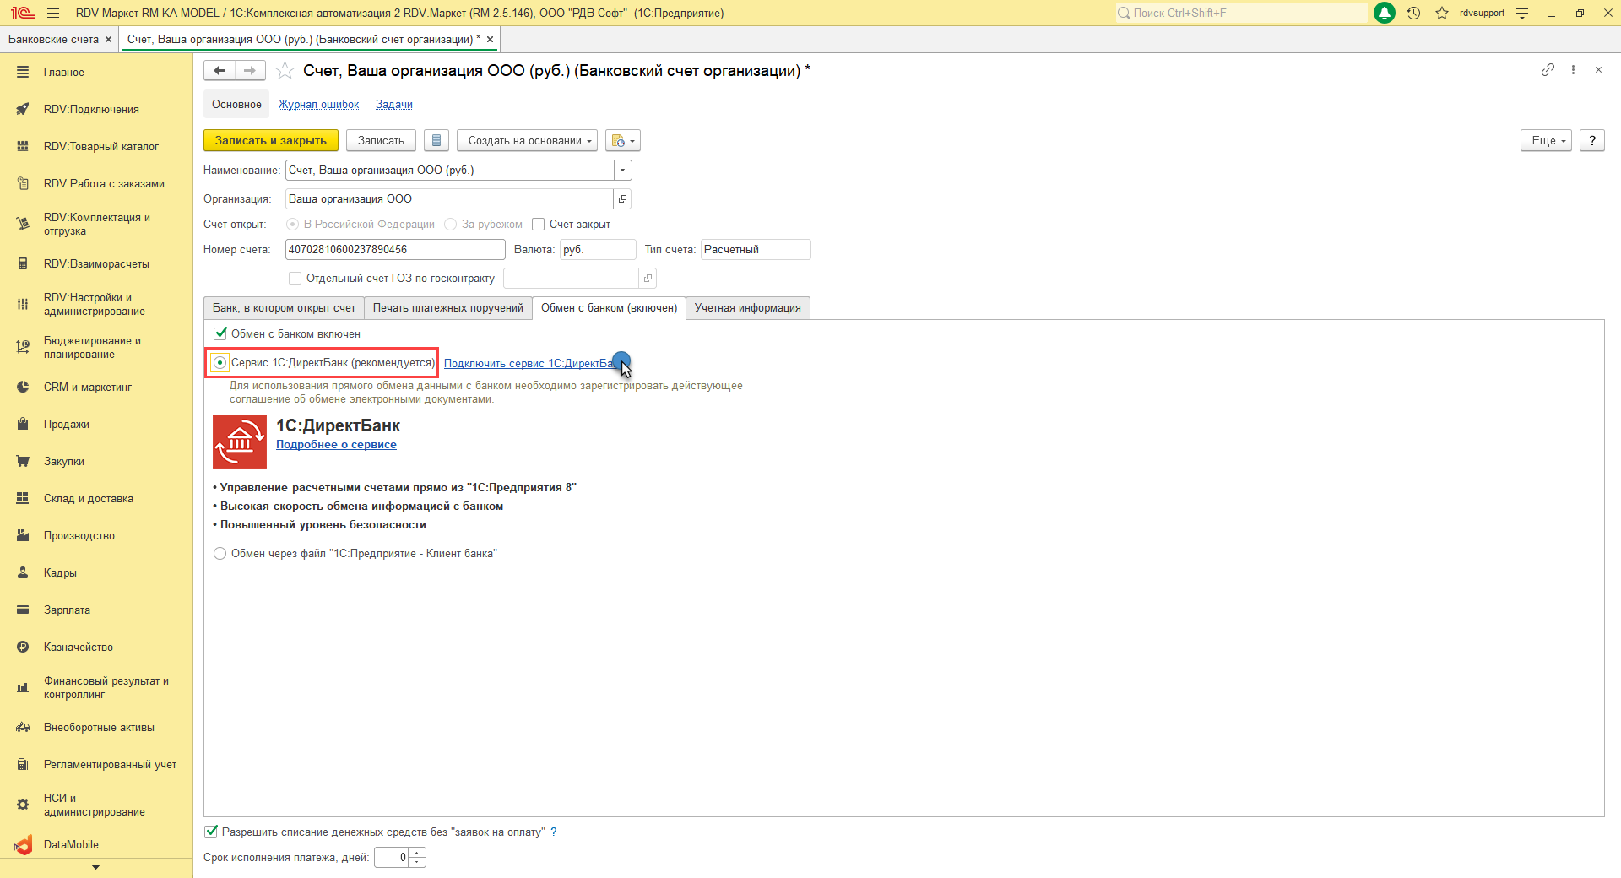Expand the Еще menu button
This screenshot has width=1621, height=878.
point(1546,140)
